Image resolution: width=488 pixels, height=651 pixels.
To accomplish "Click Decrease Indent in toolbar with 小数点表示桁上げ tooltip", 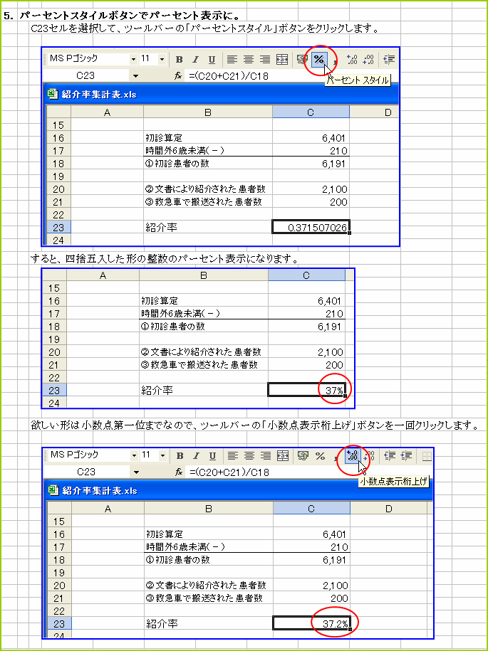I will pos(390,456).
